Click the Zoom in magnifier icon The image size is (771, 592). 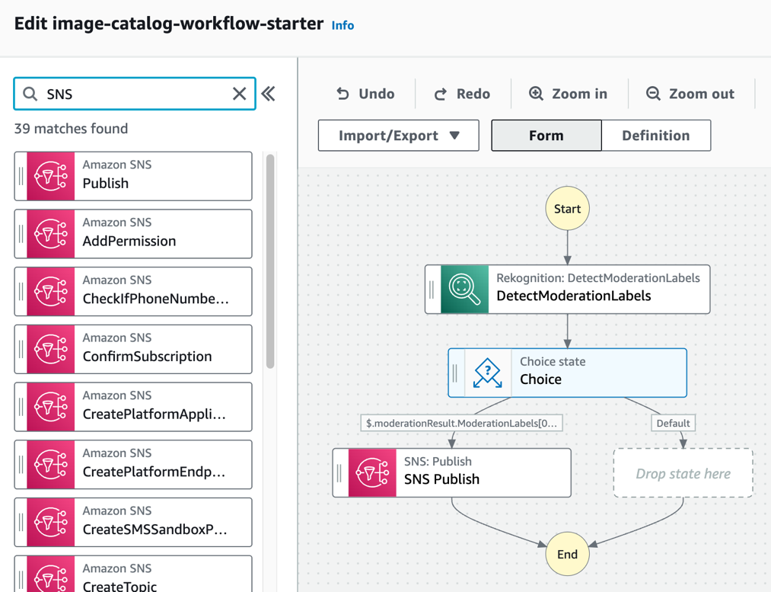536,94
